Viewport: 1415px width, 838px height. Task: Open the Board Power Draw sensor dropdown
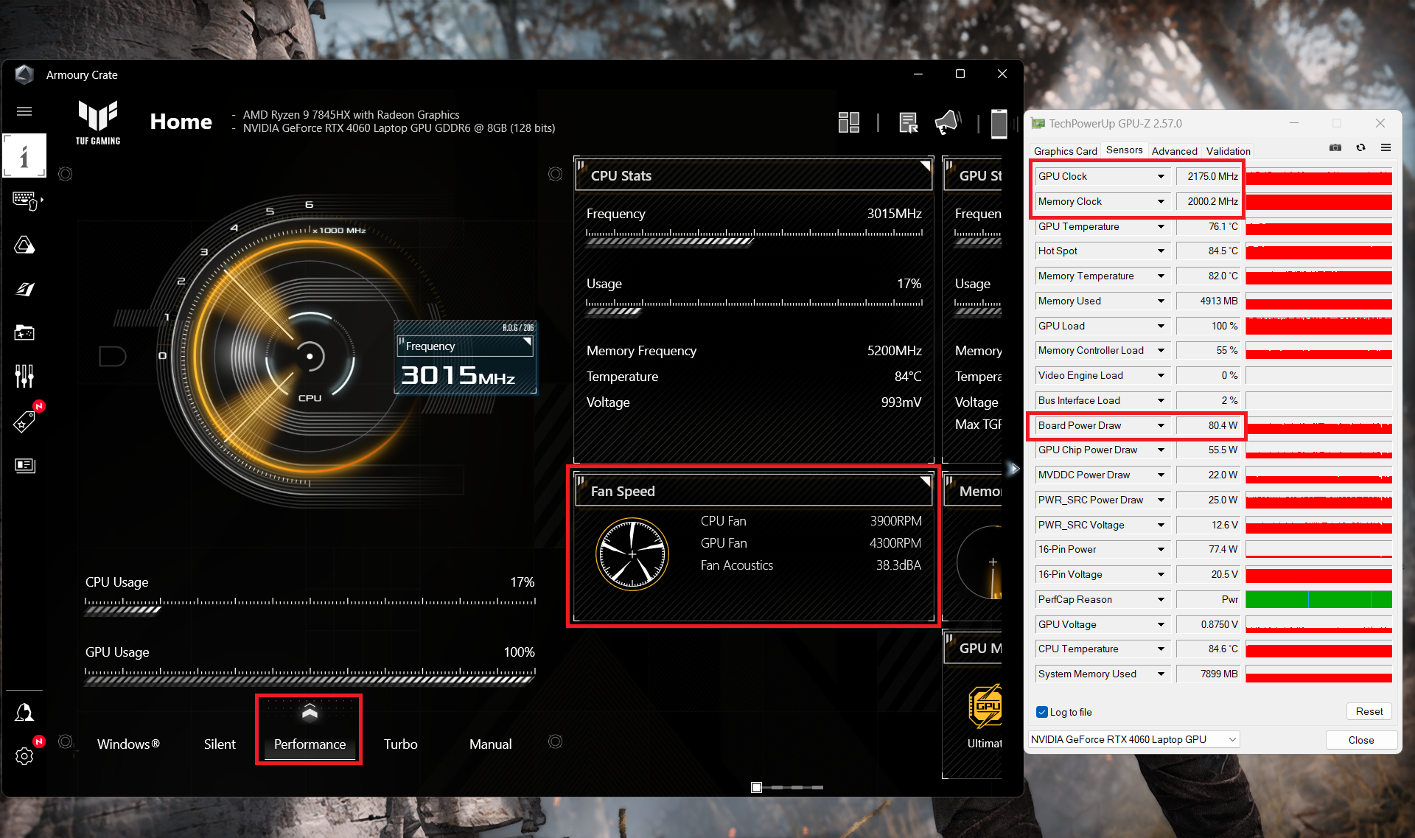point(1161,426)
